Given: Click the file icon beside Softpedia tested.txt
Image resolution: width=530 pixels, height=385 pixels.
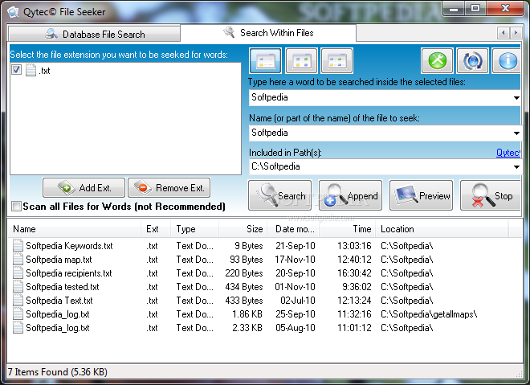Looking at the screenshot, I should click(18, 287).
